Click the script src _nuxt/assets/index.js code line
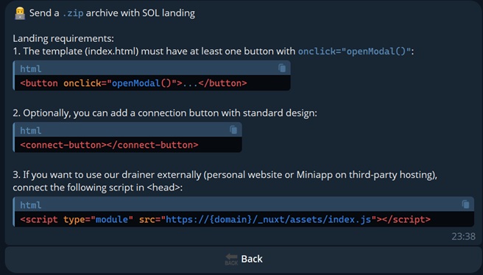Viewport: 483px width, 275px height. [225, 219]
